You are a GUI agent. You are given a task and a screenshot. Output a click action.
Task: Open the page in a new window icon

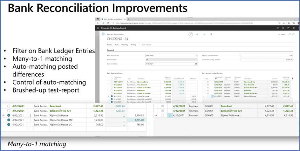tap(290, 34)
